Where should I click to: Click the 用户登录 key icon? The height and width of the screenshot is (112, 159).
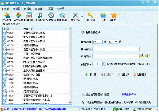[x=90, y=17]
